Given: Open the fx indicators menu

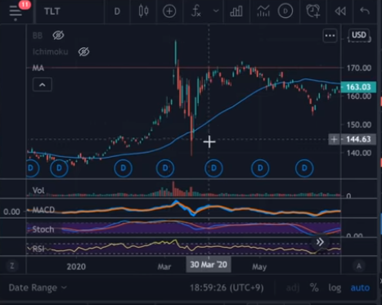Looking at the screenshot, I should (x=196, y=11).
